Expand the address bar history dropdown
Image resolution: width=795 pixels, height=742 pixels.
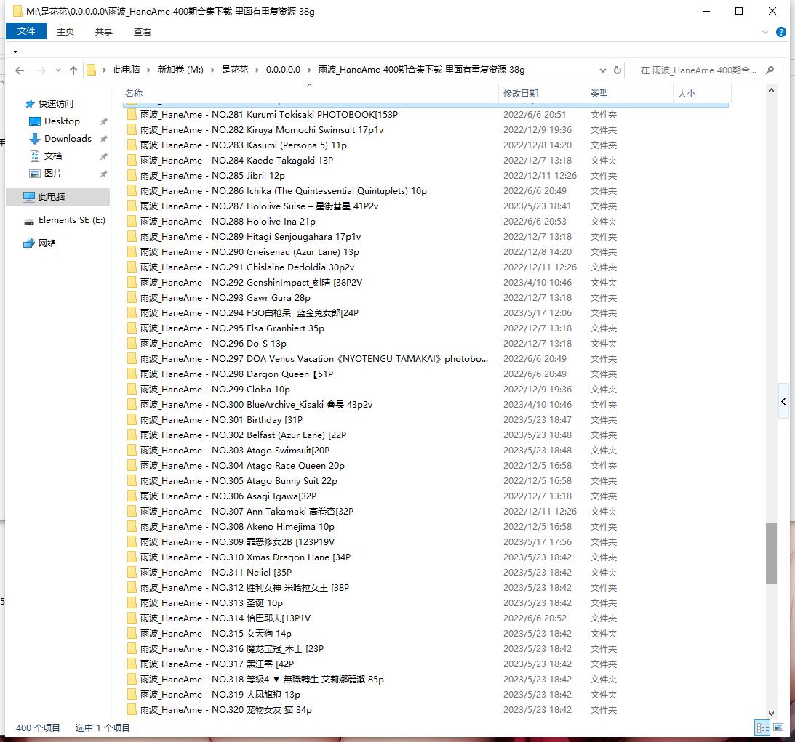[602, 70]
